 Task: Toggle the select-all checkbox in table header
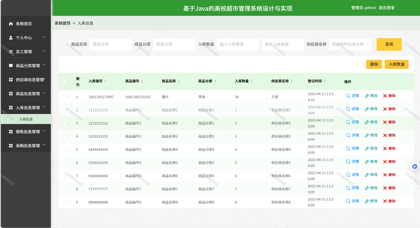pyautogui.click(x=65, y=82)
